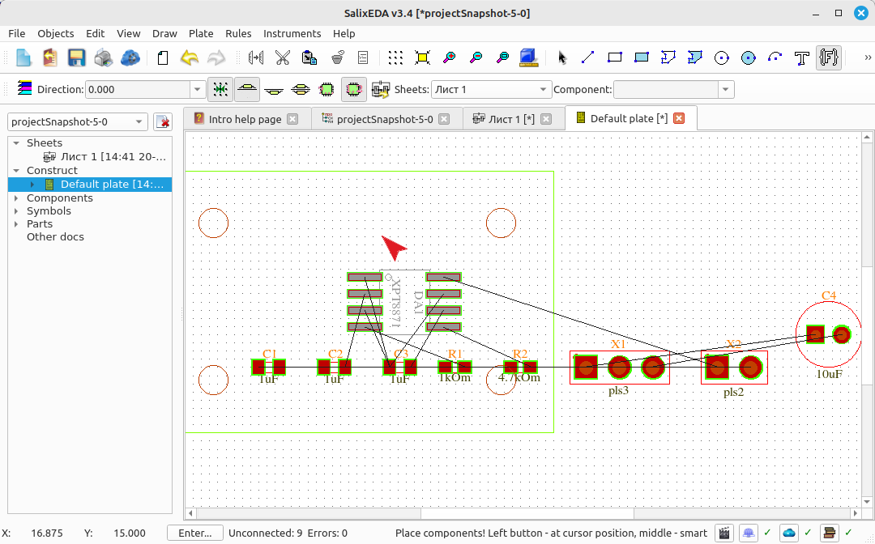Click the close project red X button
The image size is (875, 544).
point(162,121)
